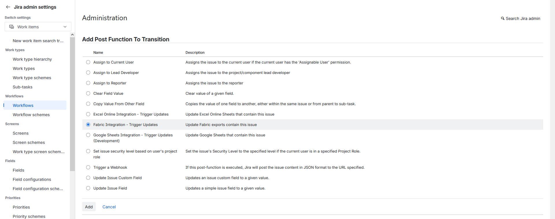Click Search Jira admin link
Viewport: 555px width, 219px height.
tap(523, 18)
